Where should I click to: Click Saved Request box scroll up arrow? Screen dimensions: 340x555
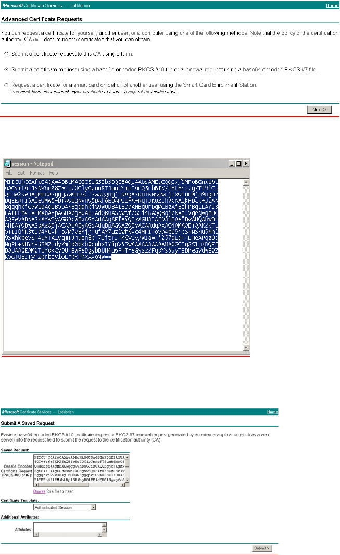(127, 457)
